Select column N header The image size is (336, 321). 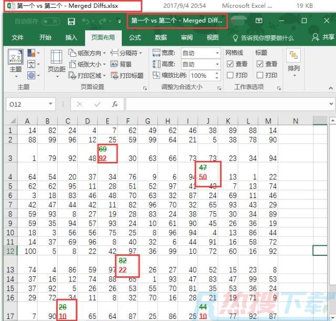coord(296,121)
